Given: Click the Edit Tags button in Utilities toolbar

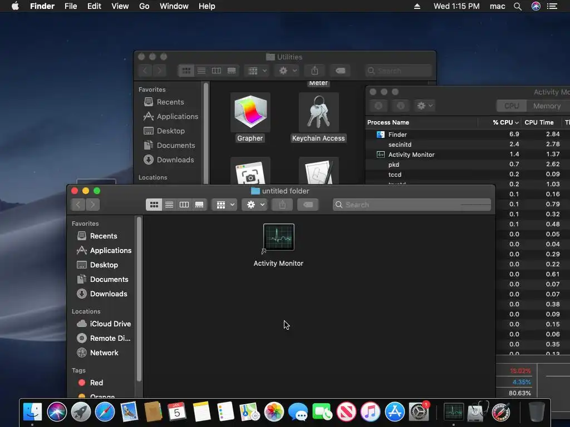Looking at the screenshot, I should pyautogui.click(x=340, y=71).
